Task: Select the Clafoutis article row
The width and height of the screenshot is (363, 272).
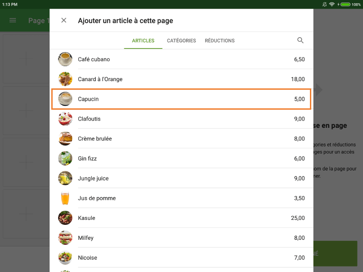Action: 181,119
